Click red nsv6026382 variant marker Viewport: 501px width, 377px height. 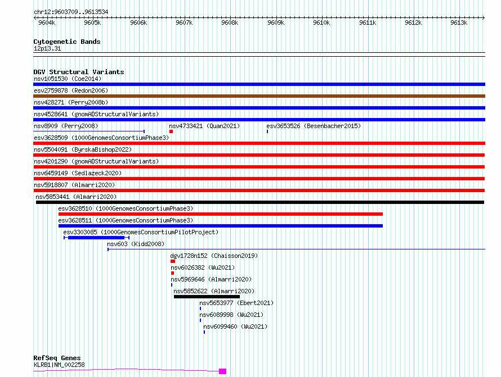173,273
